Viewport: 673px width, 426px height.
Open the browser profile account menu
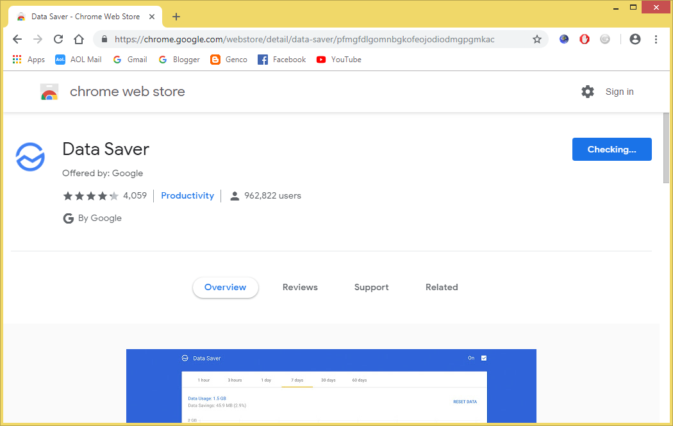pos(635,39)
